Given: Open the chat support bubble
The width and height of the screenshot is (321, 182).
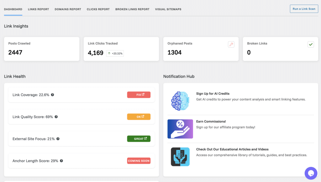Looking at the screenshot, I should [x=311, y=173].
